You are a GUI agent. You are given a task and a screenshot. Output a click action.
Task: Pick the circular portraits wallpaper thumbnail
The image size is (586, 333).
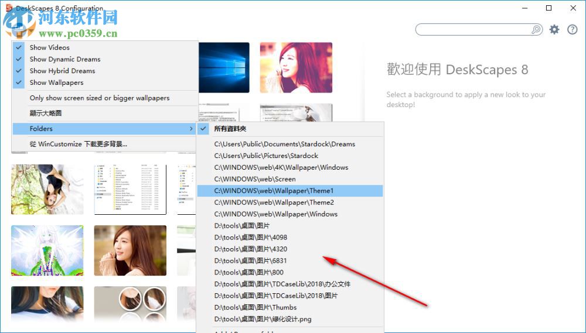[x=130, y=304]
